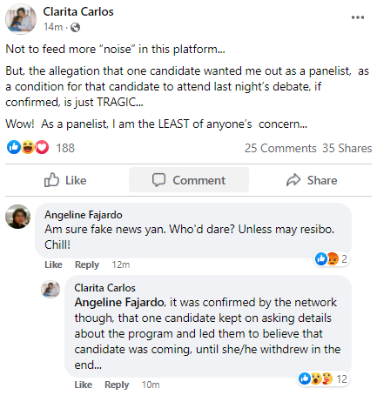This screenshot has width=377, height=395.
Task: Click the care reaction on Clarita's reply
Action: (x=327, y=378)
